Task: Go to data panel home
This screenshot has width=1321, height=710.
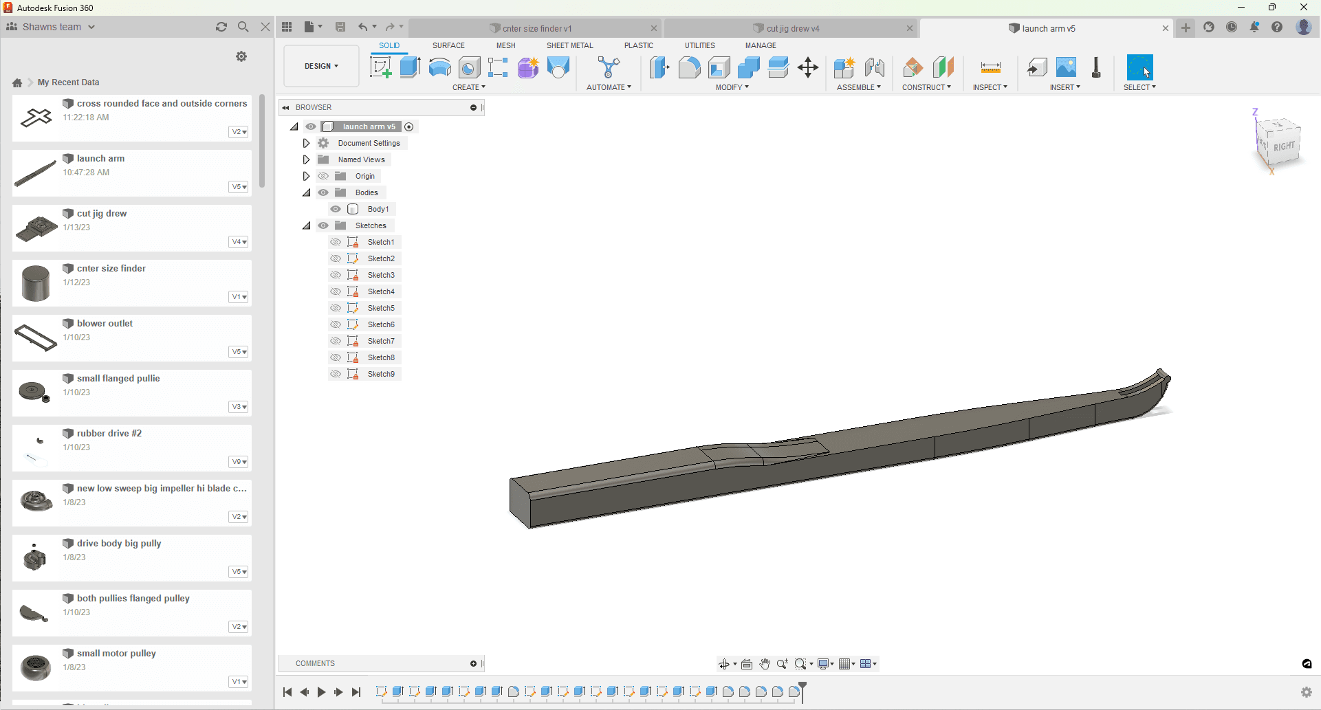Action: (x=17, y=82)
